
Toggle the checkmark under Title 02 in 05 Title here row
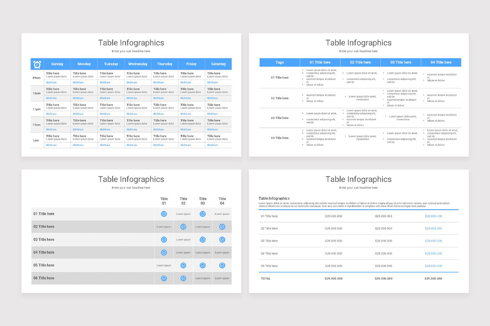[183, 265]
